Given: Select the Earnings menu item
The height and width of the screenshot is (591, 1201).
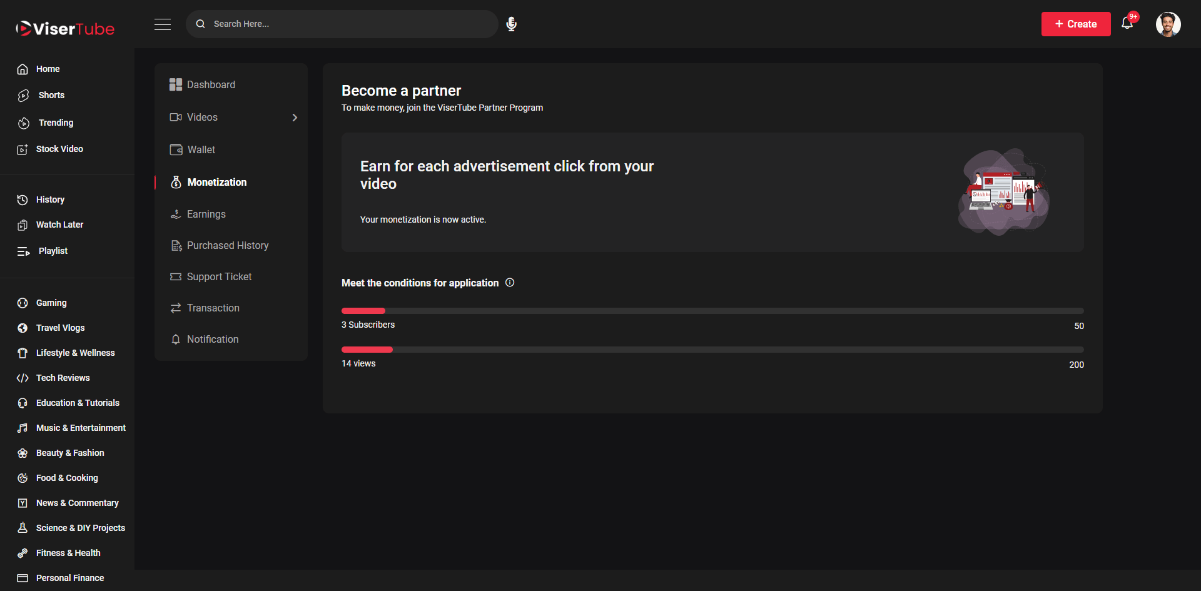Looking at the screenshot, I should pyautogui.click(x=206, y=214).
